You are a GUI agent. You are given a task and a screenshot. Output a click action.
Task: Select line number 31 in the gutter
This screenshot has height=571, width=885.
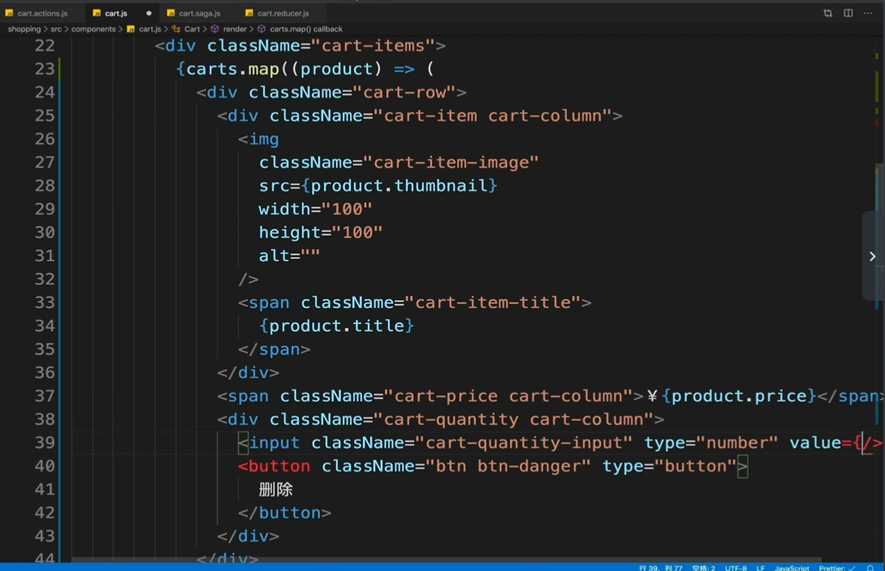click(x=45, y=256)
